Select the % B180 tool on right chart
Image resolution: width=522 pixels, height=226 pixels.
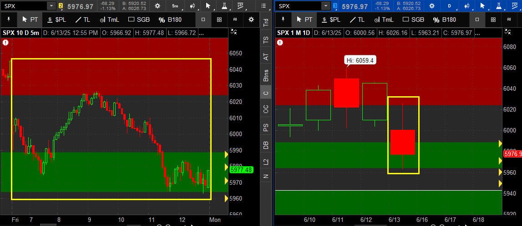coord(445,20)
